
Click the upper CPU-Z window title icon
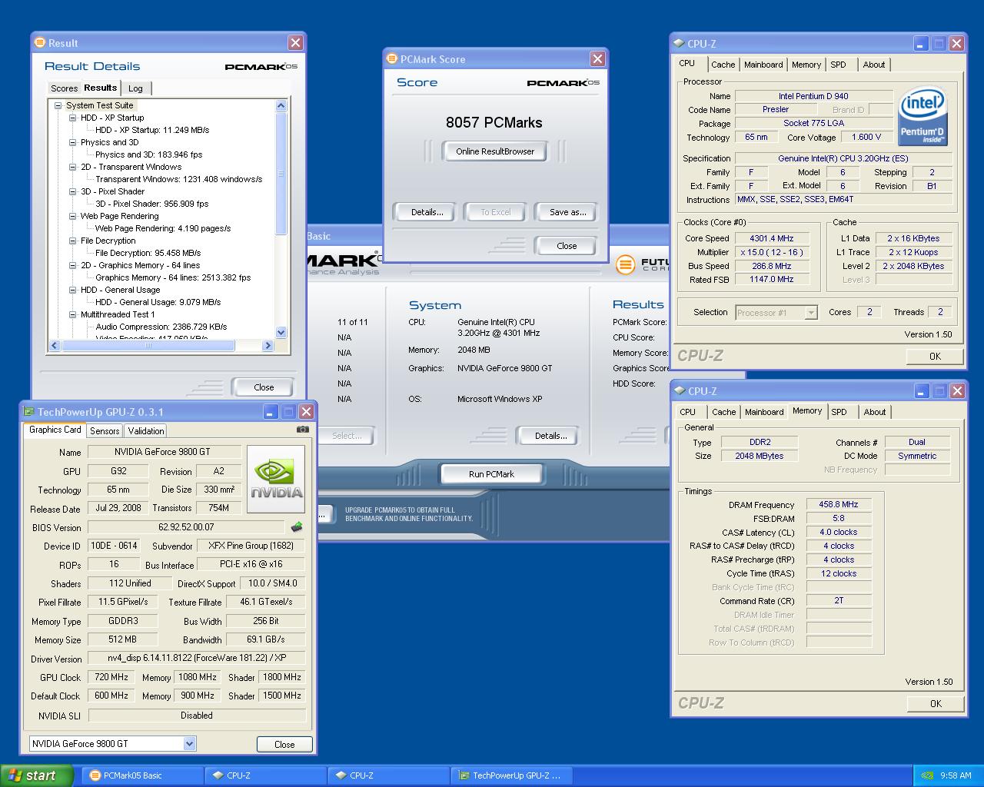679,44
